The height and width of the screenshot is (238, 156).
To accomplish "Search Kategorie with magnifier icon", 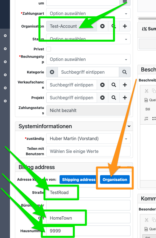I will [x=124, y=72].
